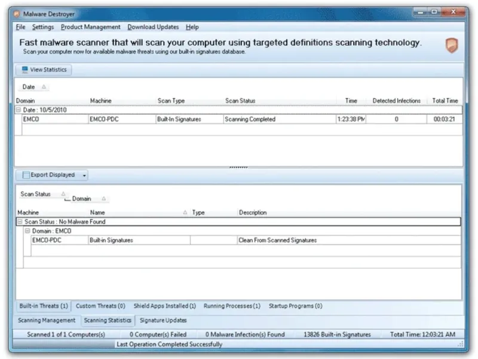Click the Date group sort arrow
Viewport: 478px width, 359px height.
click(44, 87)
